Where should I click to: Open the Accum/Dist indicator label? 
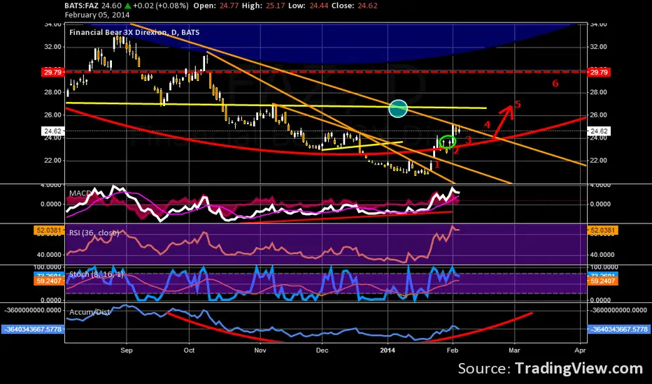(90, 312)
